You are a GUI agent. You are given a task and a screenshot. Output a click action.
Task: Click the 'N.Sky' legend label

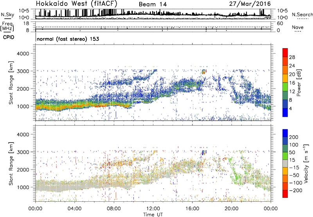coord(7,14)
